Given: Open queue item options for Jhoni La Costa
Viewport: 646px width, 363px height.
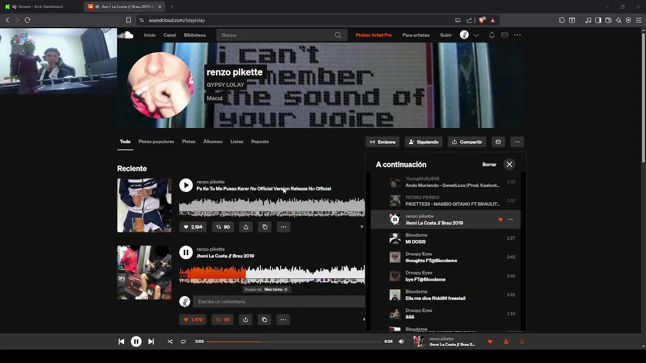Looking at the screenshot, I should coord(510,219).
